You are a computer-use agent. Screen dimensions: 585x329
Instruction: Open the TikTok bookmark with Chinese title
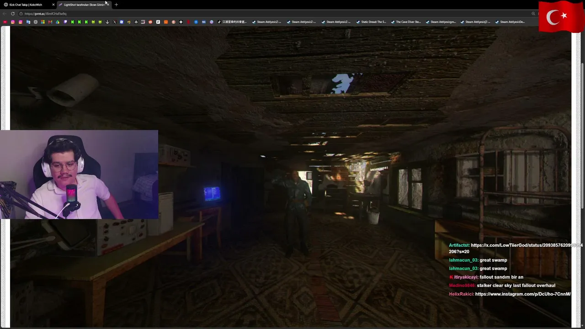click(x=232, y=22)
